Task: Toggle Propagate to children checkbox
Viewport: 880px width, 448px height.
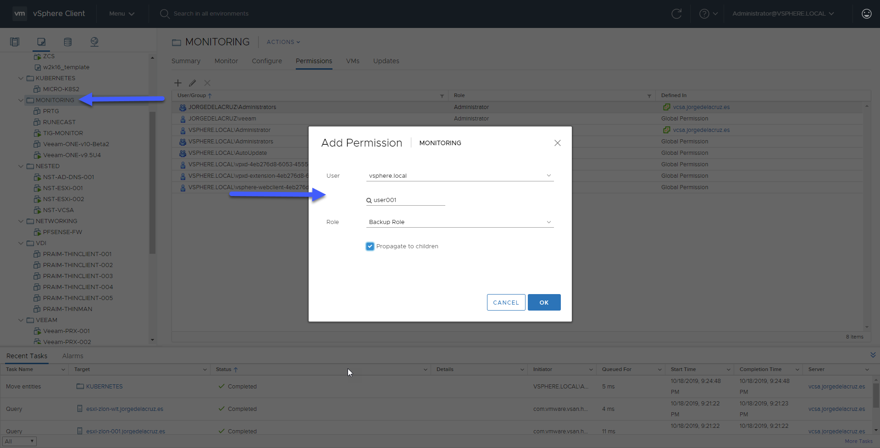Action: (x=370, y=246)
